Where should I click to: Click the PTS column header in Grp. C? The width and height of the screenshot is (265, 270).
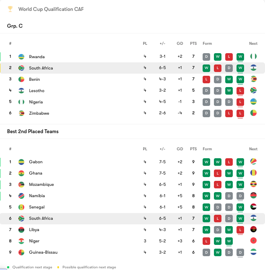point(193,44)
